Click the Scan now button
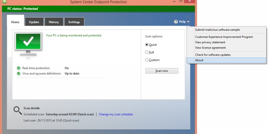268x134 pixels. click(162, 71)
